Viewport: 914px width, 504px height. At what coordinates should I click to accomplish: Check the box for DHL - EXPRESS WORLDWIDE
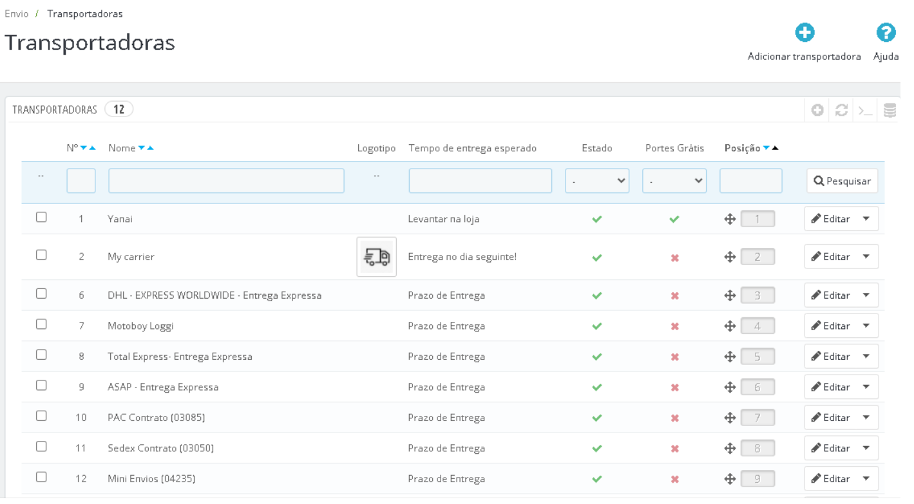pos(42,294)
